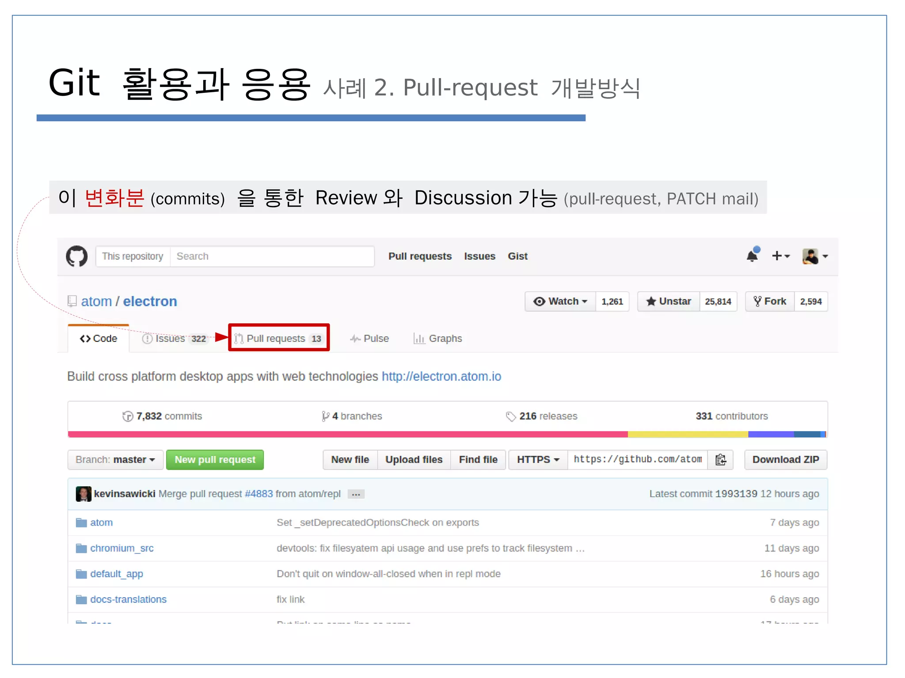
Task: Open the default_app folder
Action: tap(117, 574)
